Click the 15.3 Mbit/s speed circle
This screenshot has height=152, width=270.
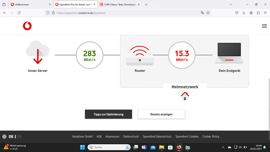coord(182,55)
